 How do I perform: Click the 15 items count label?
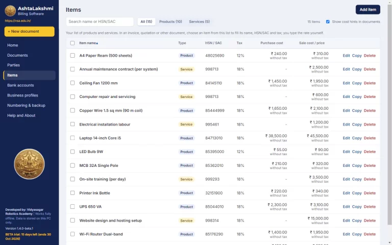tap(313, 22)
